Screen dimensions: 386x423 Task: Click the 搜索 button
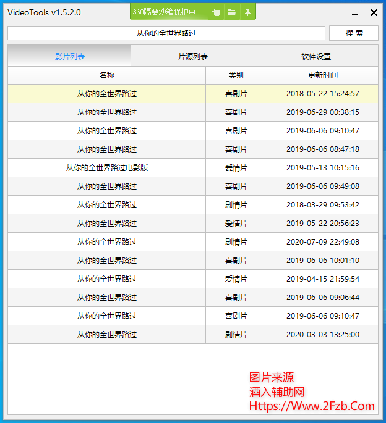(x=354, y=33)
